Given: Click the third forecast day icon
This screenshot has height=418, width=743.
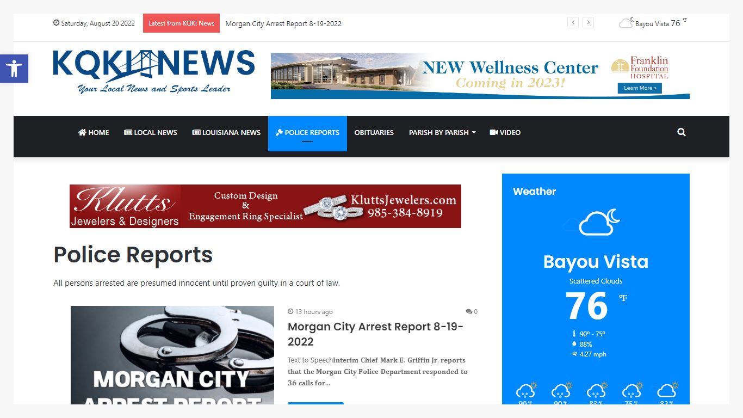Looking at the screenshot, I should point(597,390).
